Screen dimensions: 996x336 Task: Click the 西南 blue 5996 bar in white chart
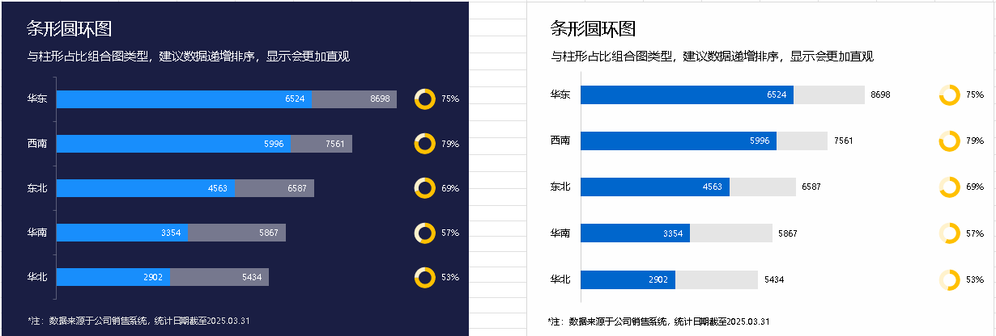[679, 141]
